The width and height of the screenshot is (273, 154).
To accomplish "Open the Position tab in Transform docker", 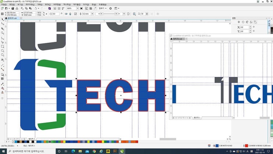I will [x=239, y=22].
